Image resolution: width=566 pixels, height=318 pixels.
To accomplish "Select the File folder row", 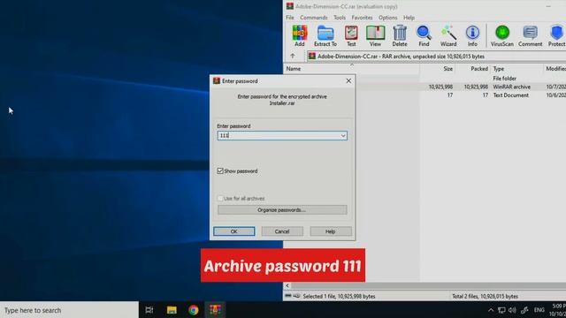I will pyautogui.click(x=462, y=79).
